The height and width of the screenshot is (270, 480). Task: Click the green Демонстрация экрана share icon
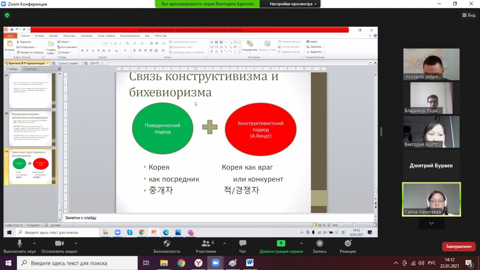(x=281, y=243)
